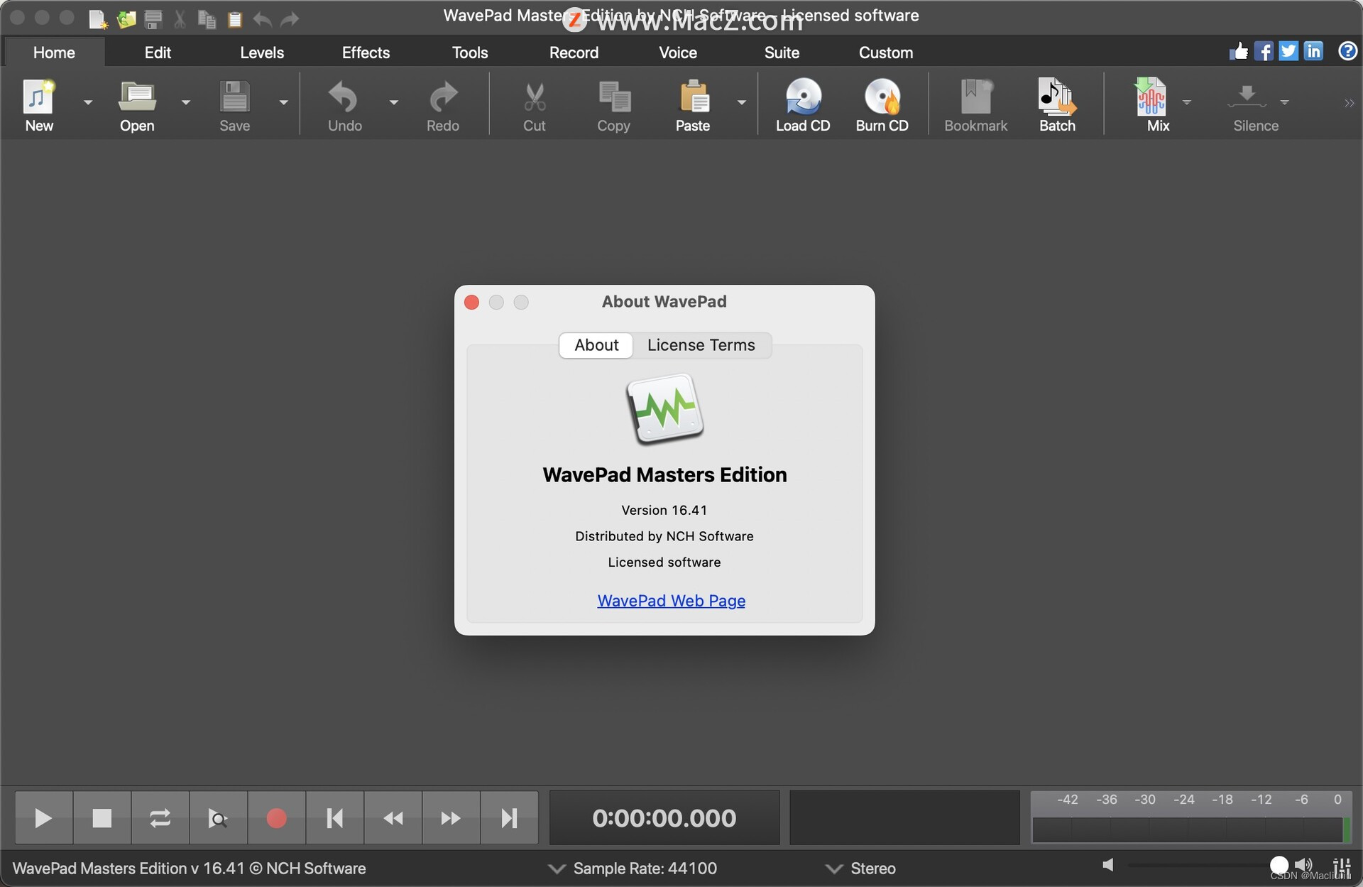1363x887 pixels.
Task: Stop playback with the Stop button
Action: tap(102, 818)
